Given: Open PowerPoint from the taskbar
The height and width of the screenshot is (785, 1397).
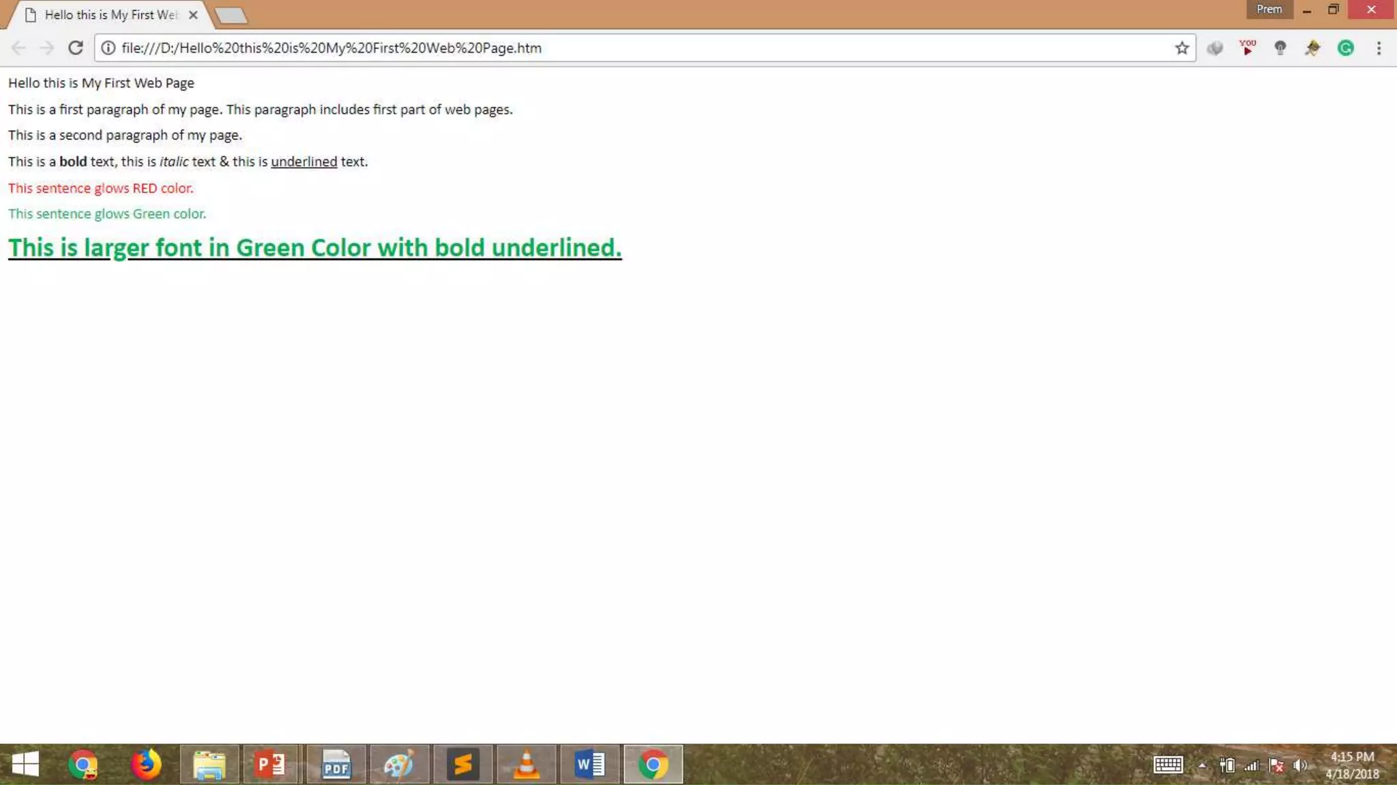Looking at the screenshot, I should [271, 765].
